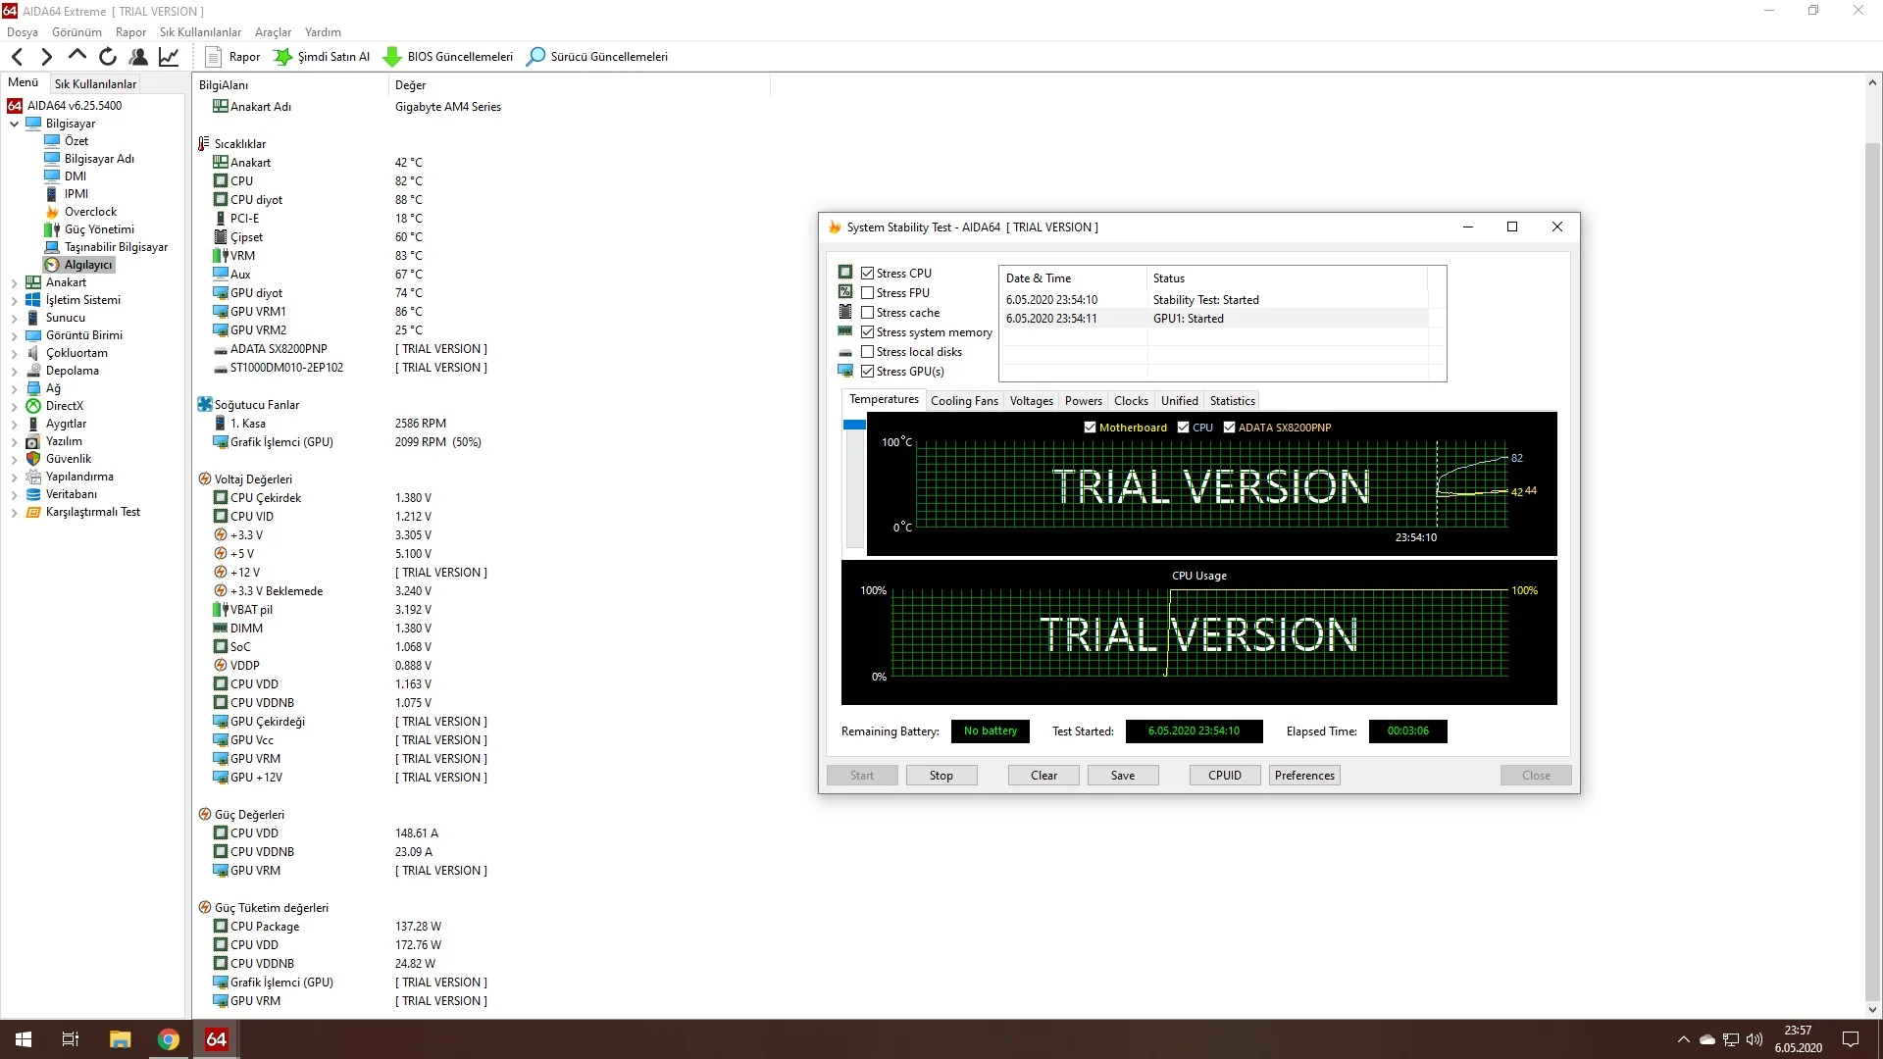The height and width of the screenshot is (1059, 1883).
Task: Open BIOS Güncellemeleri green arrow icon
Action: (392, 57)
